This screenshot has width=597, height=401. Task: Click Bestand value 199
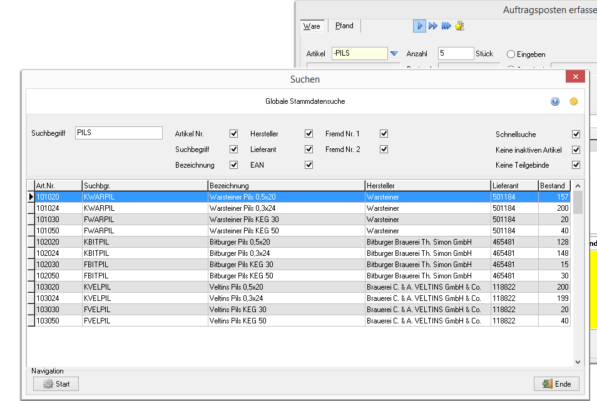(x=554, y=298)
